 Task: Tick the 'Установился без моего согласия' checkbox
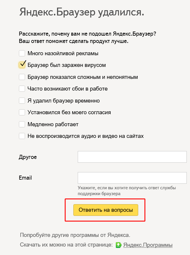coord(22,112)
